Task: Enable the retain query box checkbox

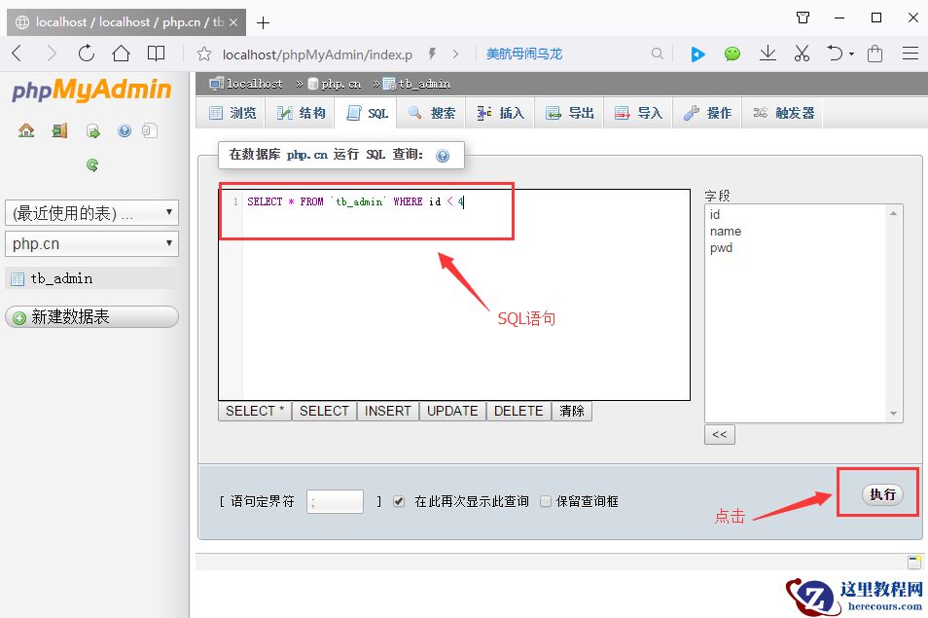Action: click(546, 501)
